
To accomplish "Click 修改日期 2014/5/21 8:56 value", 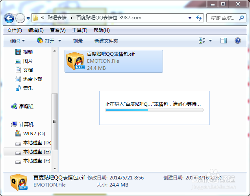I will (x=127, y=177).
